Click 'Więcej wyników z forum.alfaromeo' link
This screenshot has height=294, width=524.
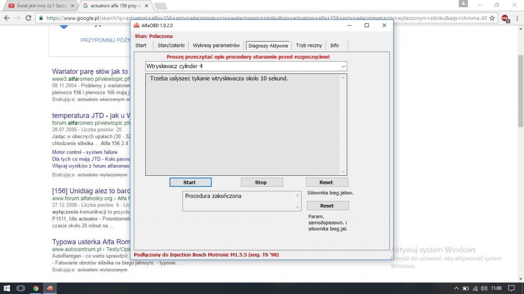coord(91,165)
